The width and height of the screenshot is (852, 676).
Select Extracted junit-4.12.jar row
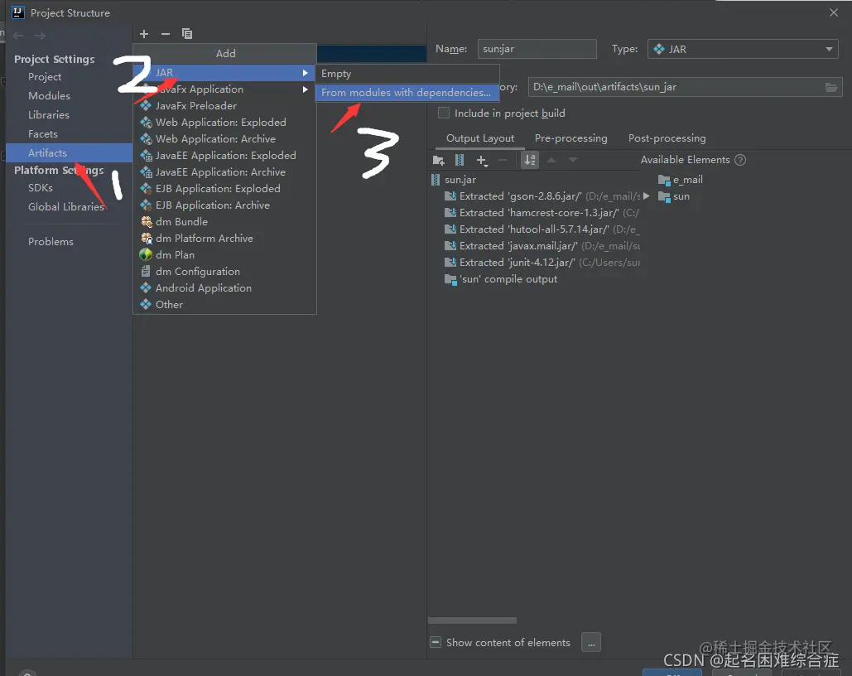(x=542, y=263)
